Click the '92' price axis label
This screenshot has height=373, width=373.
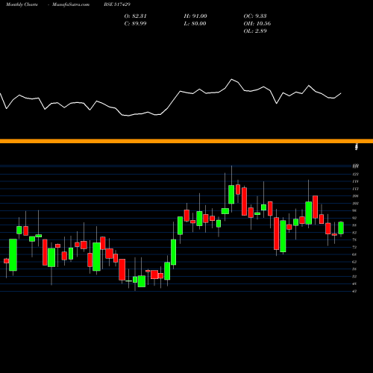coord(354,218)
